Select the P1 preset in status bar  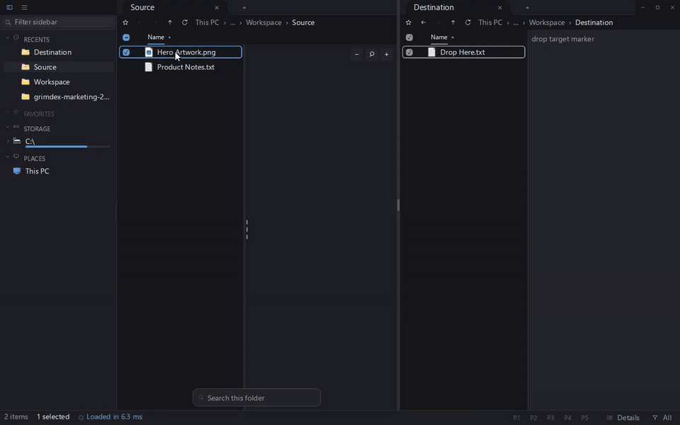pyautogui.click(x=516, y=418)
